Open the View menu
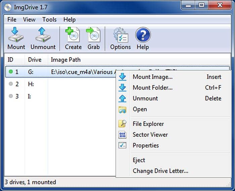This screenshot has height=191, width=235. (x=29, y=19)
